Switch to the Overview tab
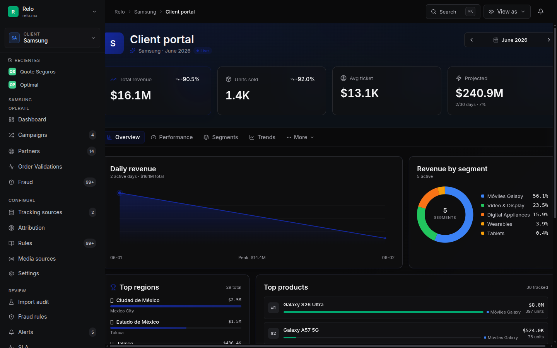Image resolution: width=557 pixels, height=348 pixels. pyautogui.click(x=124, y=137)
